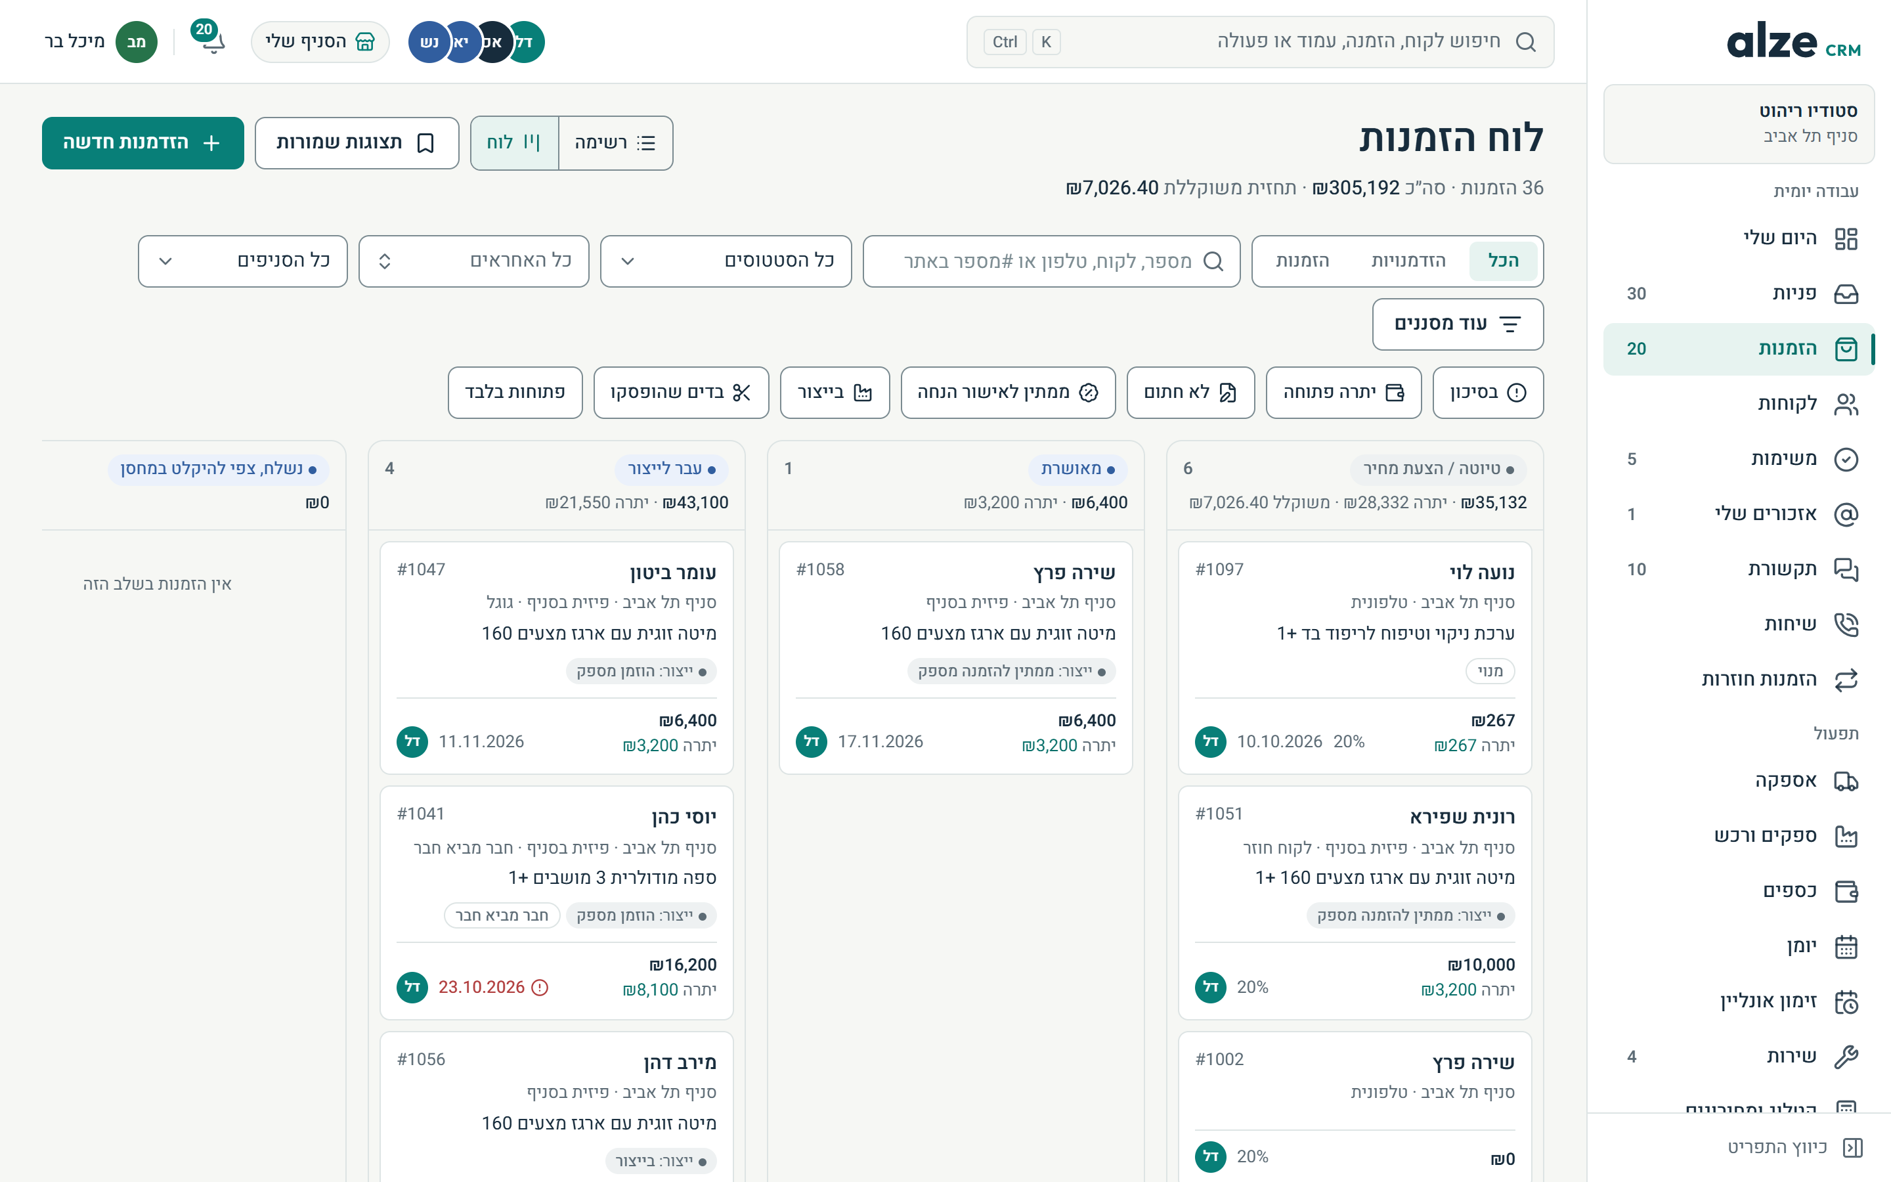Screen dimensions: 1891x1182
Task: Switch to רשימה list view
Action: [615, 143]
